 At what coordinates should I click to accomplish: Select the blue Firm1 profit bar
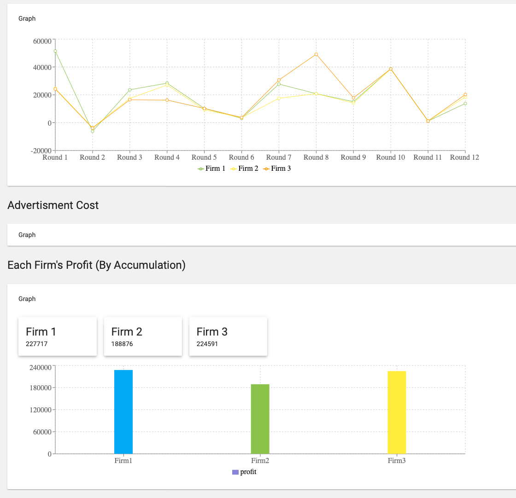pos(123,412)
